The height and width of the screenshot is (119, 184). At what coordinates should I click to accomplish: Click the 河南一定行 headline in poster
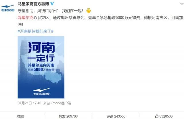(41, 52)
